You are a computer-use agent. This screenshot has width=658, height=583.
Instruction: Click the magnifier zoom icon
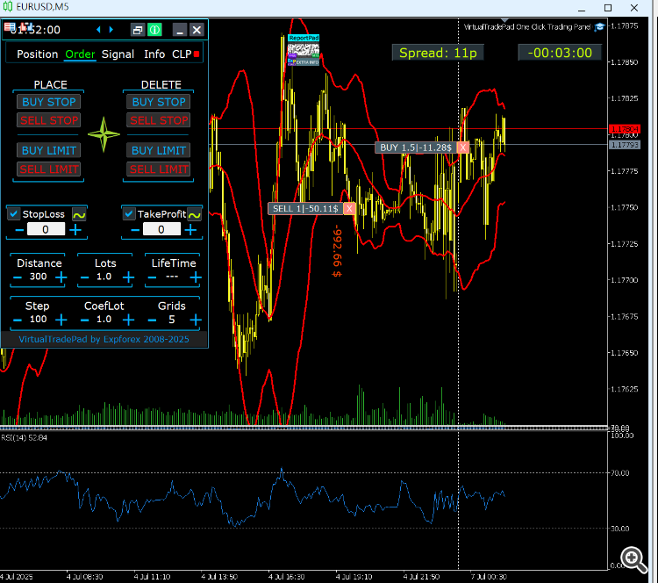[x=633, y=559]
